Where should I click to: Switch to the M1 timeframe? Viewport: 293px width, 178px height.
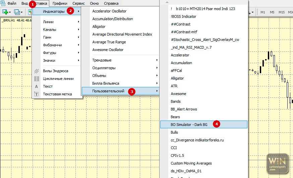pos(263,12)
